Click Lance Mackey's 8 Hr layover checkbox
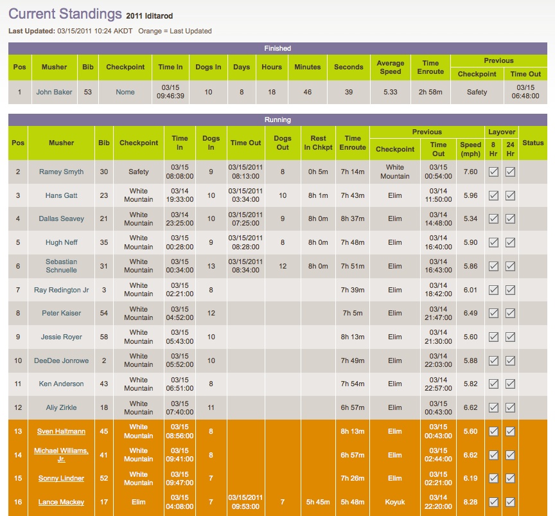Viewport: 555px width, 516px height. [x=493, y=503]
